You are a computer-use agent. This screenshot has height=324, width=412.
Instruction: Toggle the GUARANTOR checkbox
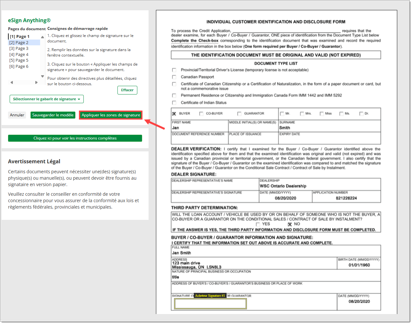(239, 114)
